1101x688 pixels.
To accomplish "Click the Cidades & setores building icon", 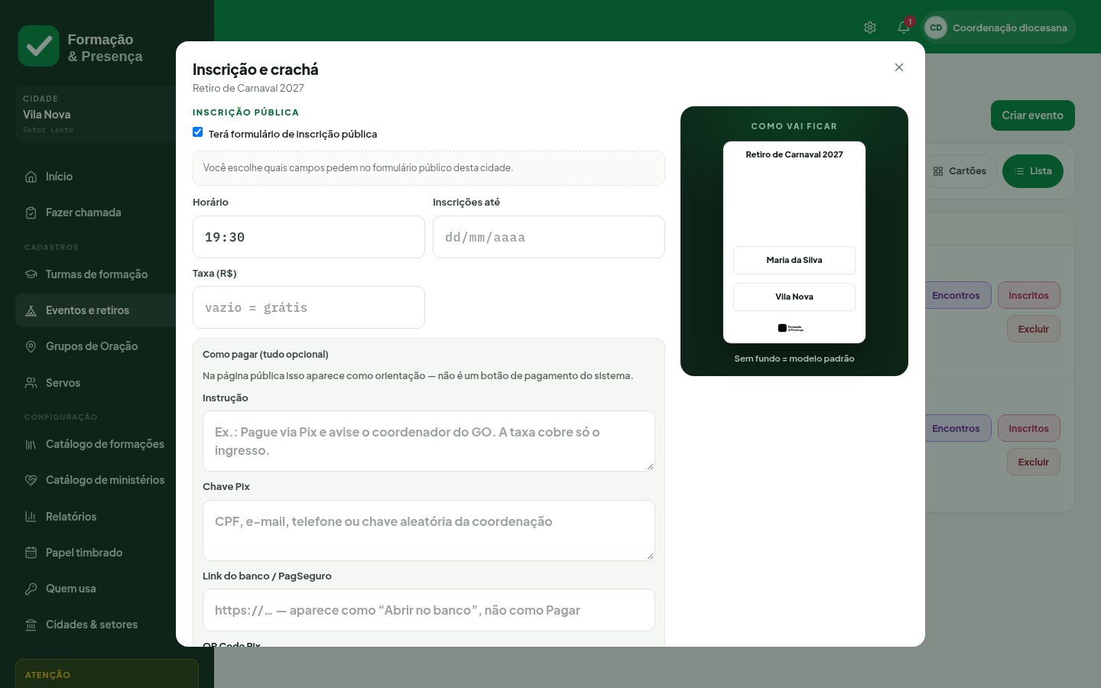I will (31, 625).
